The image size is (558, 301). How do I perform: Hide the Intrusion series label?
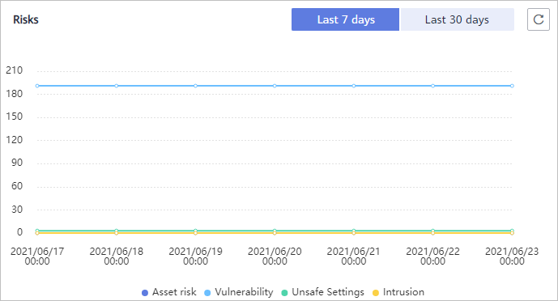403,292
